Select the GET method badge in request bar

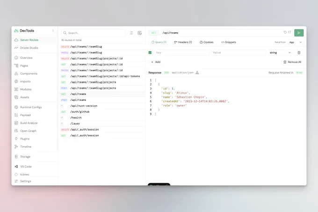[154, 33]
